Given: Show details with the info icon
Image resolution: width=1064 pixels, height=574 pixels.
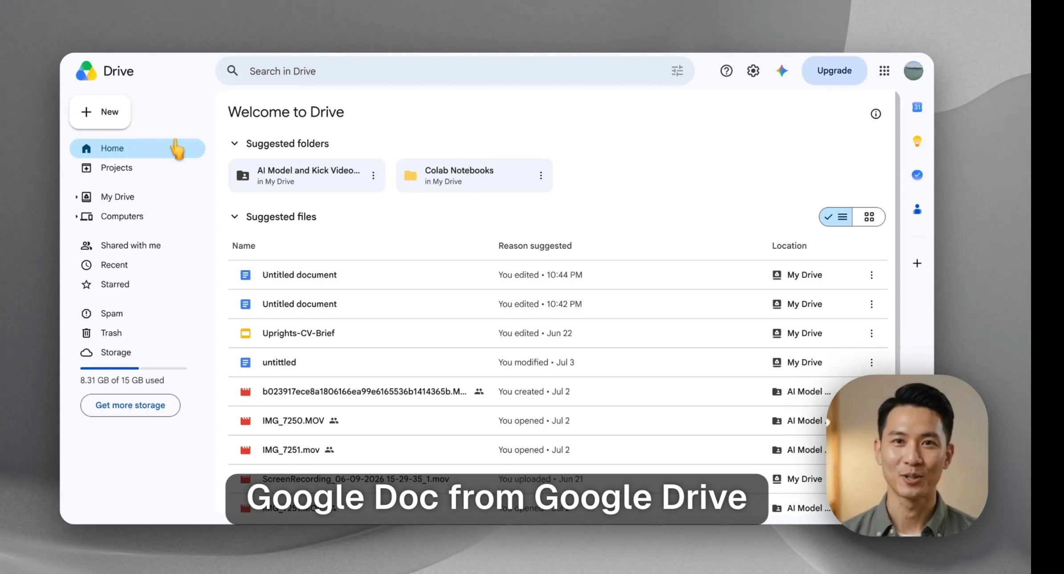Looking at the screenshot, I should pyautogui.click(x=876, y=114).
